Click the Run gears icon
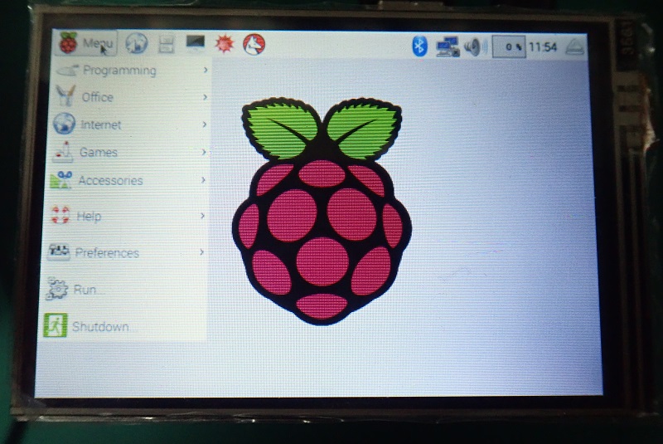Screen dimensions: 663x444 (56, 289)
